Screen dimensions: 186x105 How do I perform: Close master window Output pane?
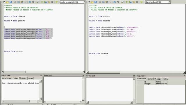tap(41, 75)
